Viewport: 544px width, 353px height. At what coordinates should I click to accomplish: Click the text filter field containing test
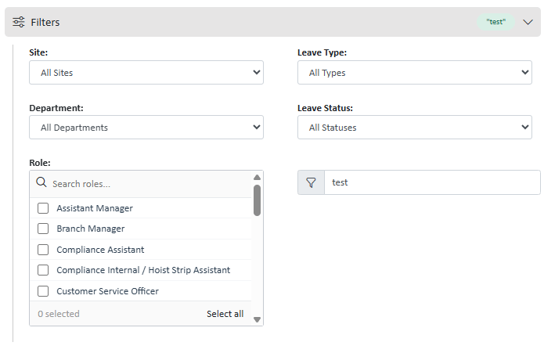432,182
